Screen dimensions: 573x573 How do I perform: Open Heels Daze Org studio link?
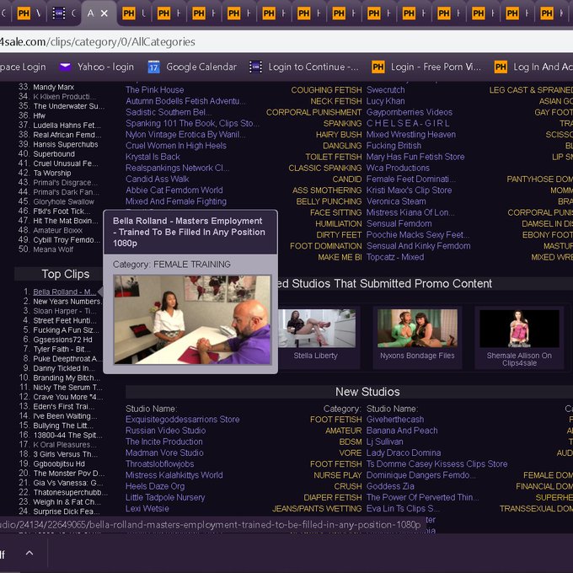(155, 486)
